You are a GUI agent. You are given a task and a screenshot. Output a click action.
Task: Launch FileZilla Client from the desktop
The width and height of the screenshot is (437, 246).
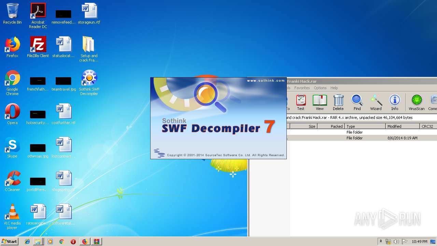click(x=38, y=47)
